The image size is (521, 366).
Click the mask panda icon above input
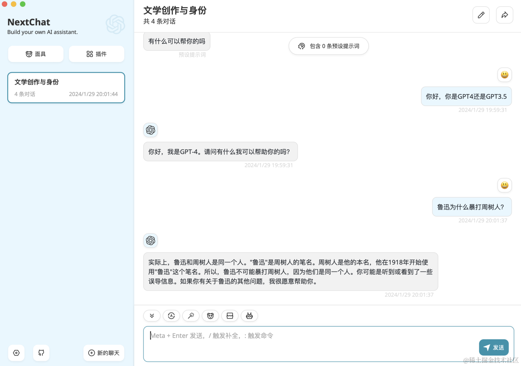tap(210, 316)
